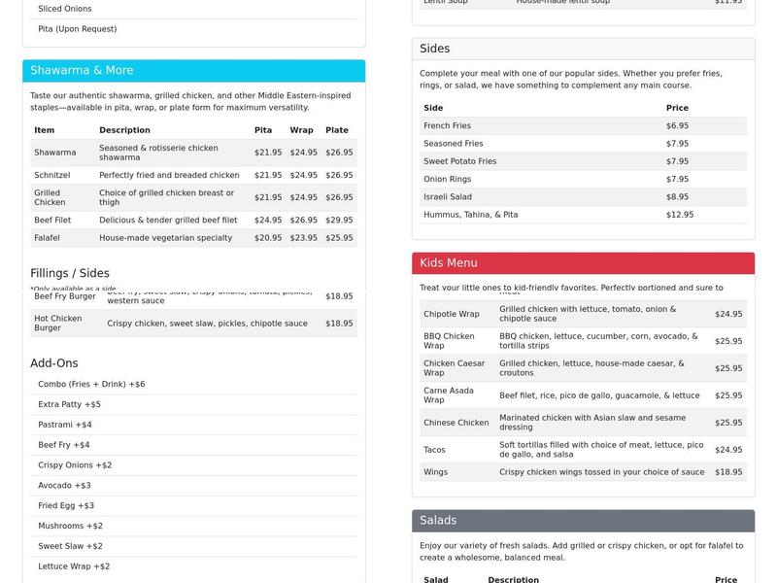Viewport: 777px width, 583px height.
Task: Click the BBQ Chicken Wrap item
Action: [x=449, y=341]
